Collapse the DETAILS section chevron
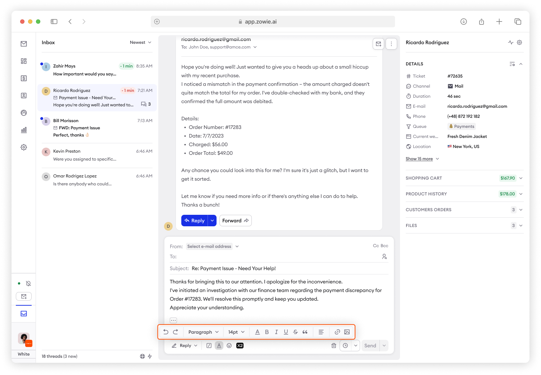Viewport: 541px width, 375px height. point(521,64)
